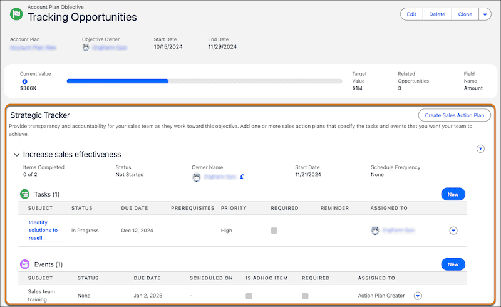
Task: Open row actions menu for Identify solutions task
Action: [x=453, y=231]
